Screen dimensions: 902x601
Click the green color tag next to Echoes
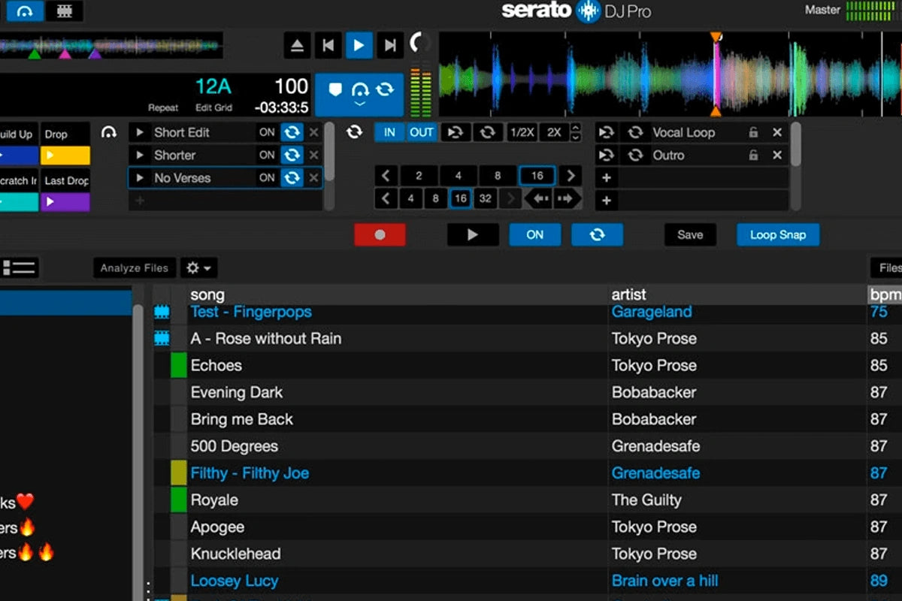point(178,366)
